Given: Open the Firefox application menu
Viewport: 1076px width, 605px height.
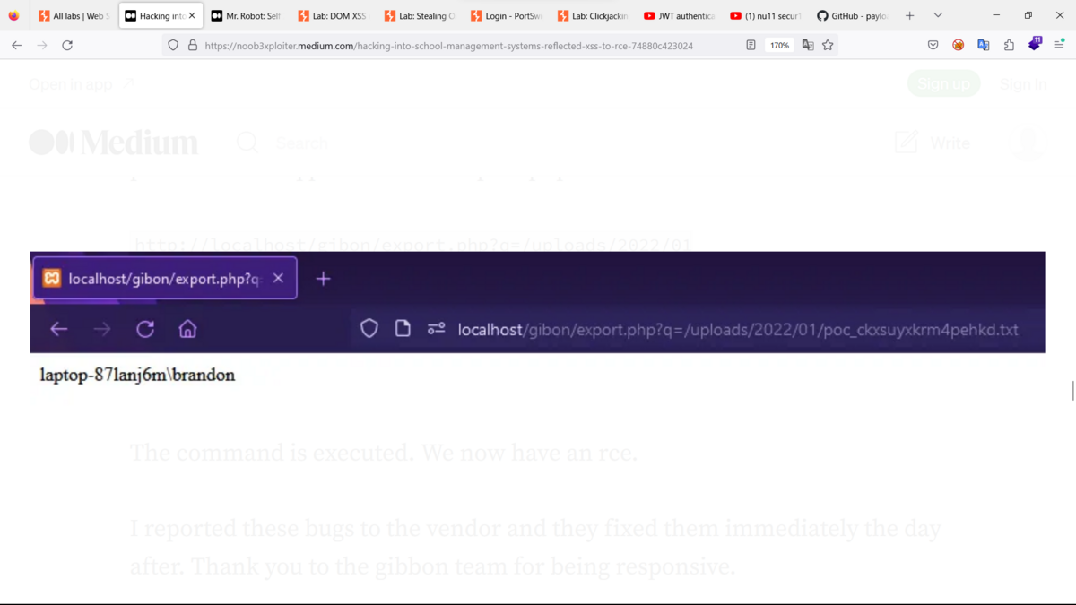Looking at the screenshot, I should pyautogui.click(x=1059, y=45).
